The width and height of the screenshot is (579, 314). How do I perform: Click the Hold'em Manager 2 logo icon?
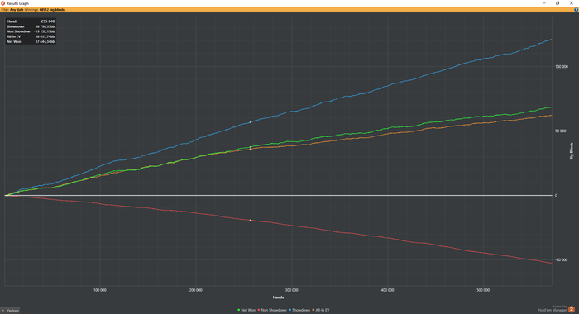572,309
